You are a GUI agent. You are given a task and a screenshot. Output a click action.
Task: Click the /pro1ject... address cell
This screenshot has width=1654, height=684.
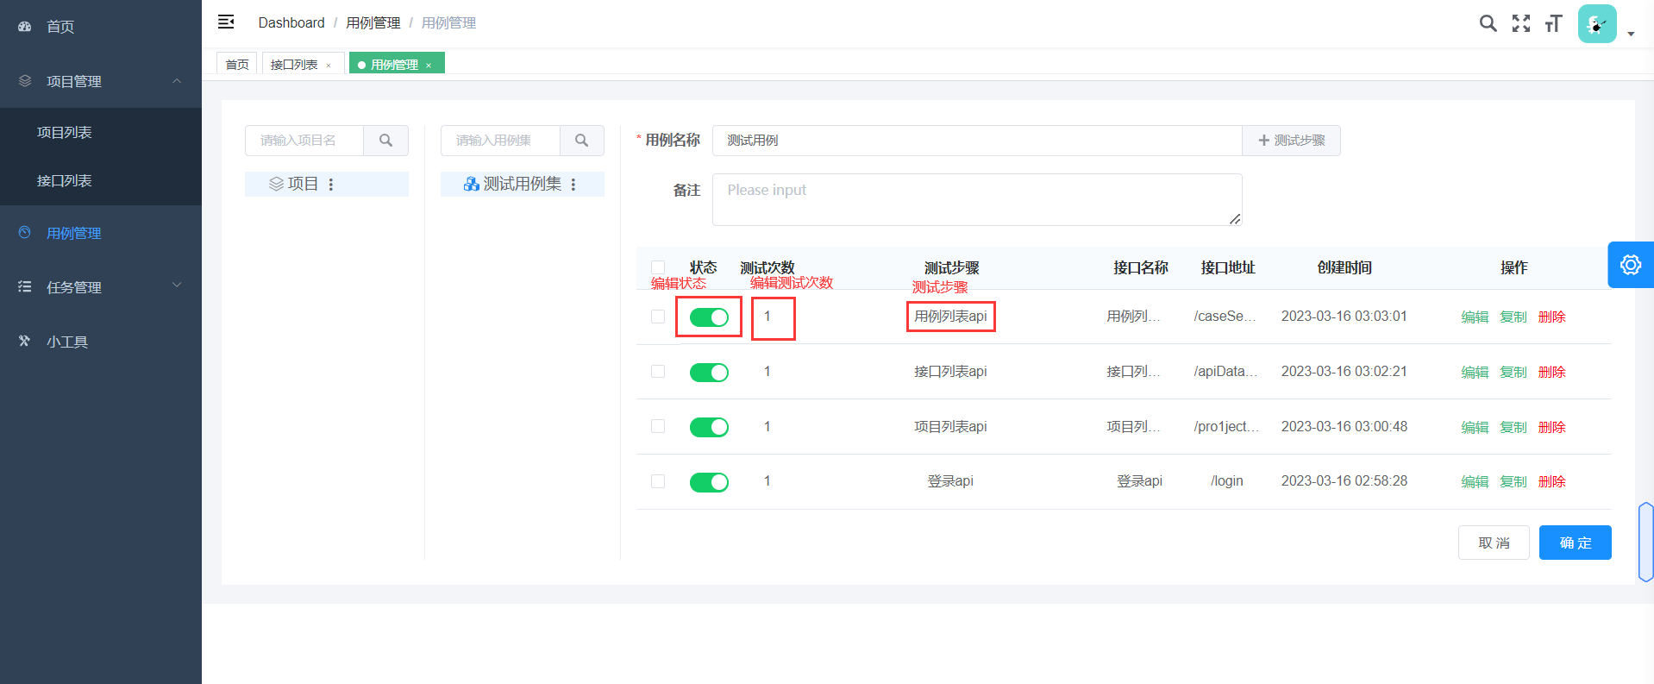(x=1226, y=427)
